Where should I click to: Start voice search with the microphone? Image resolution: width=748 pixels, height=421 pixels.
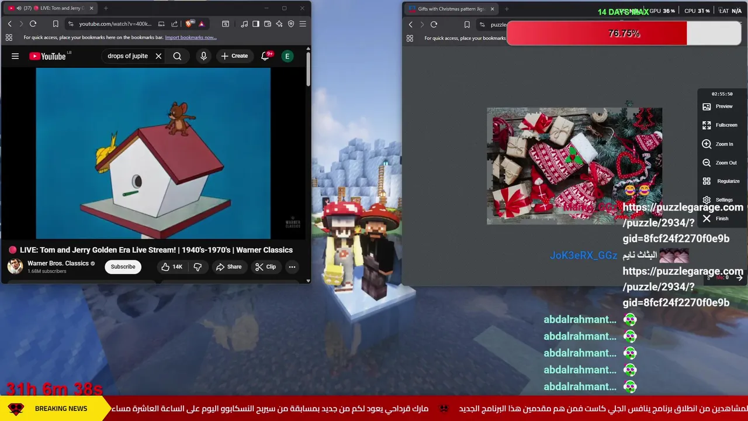tap(203, 56)
